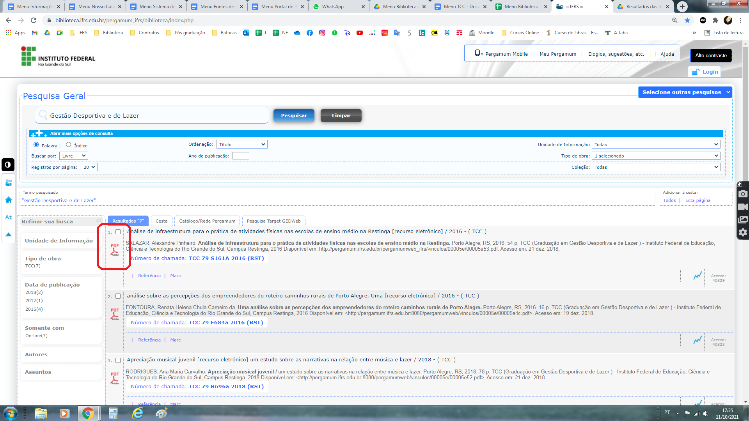The image size is (749, 421).
Task: Open the Ordenação Título dropdown
Action: pos(242,145)
